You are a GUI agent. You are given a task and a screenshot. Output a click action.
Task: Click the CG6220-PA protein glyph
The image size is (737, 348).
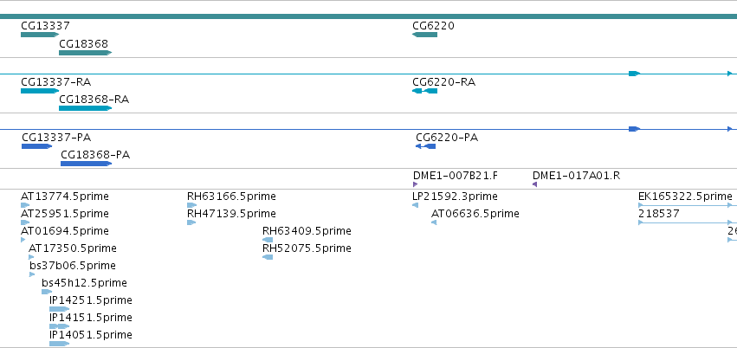[x=426, y=146]
